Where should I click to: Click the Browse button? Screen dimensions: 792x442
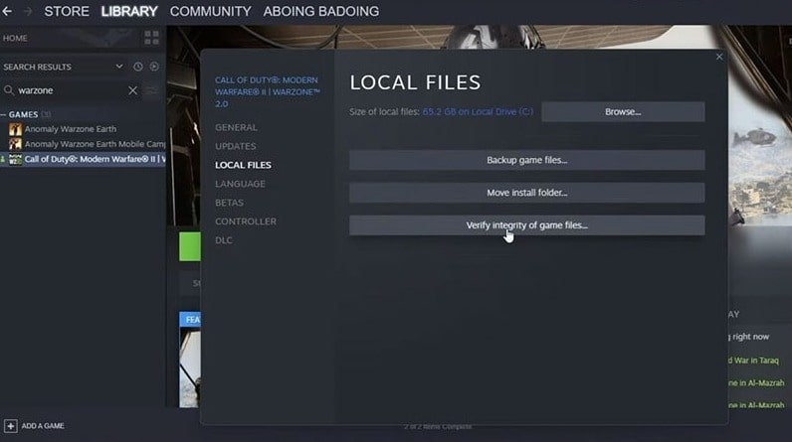pos(623,112)
